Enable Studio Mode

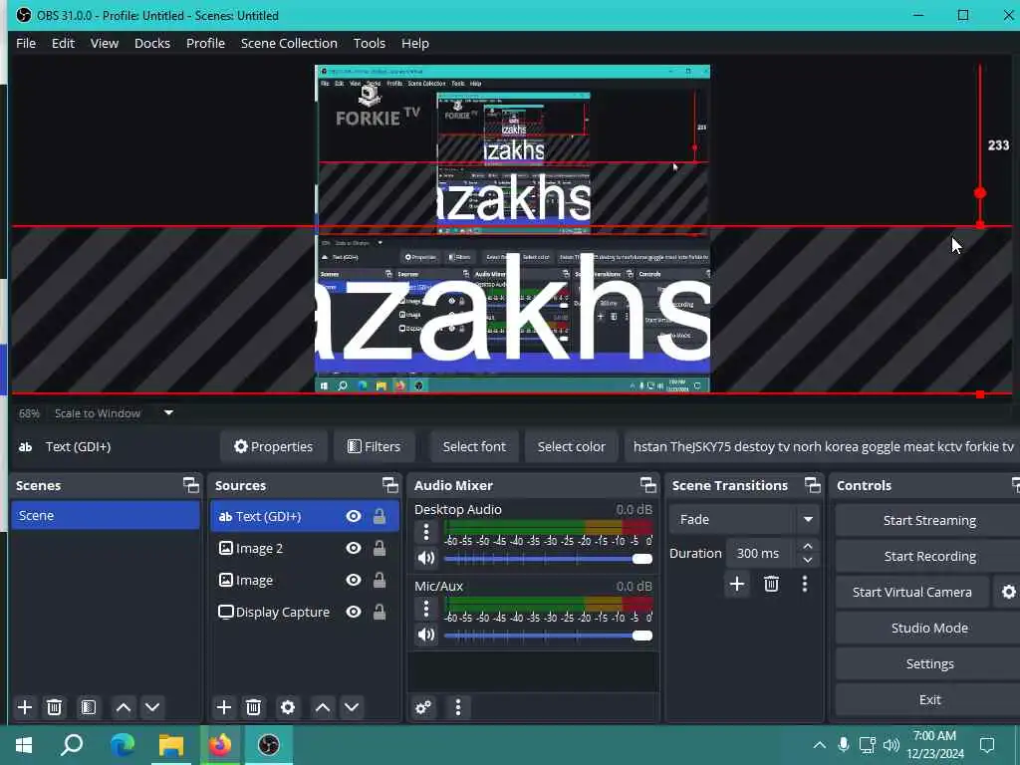pyautogui.click(x=928, y=628)
